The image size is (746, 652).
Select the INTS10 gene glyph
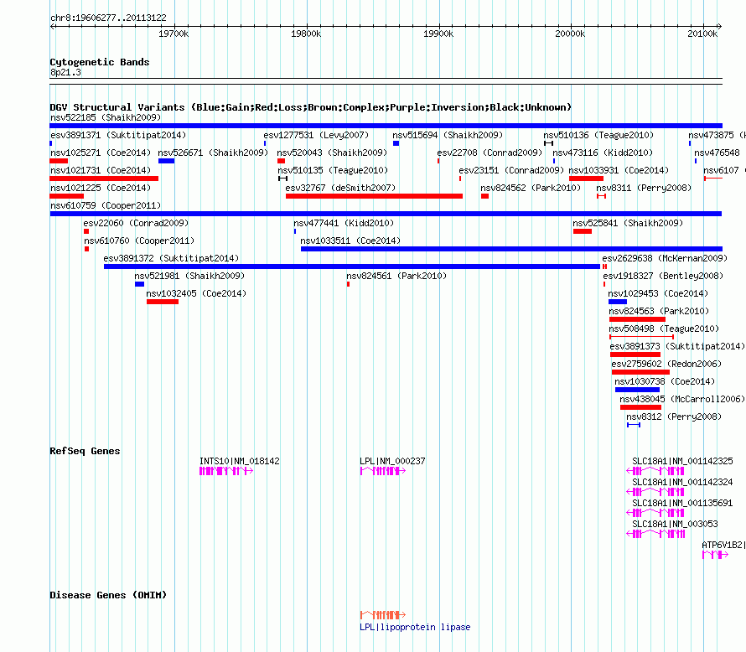(226, 471)
